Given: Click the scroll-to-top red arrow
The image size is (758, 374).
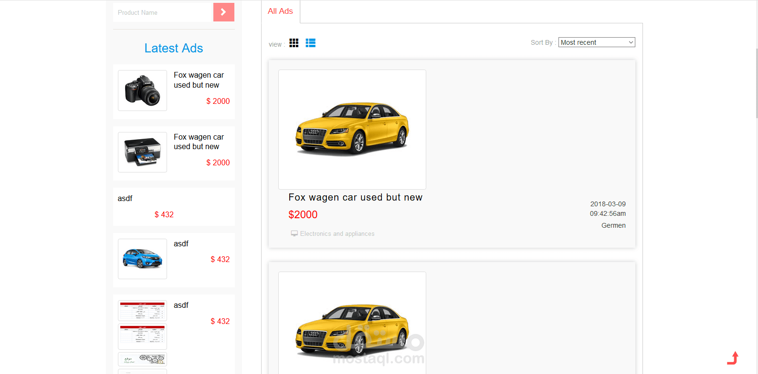Looking at the screenshot, I should click(733, 358).
